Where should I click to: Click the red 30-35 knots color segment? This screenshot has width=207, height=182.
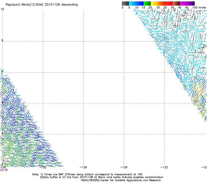169,3
